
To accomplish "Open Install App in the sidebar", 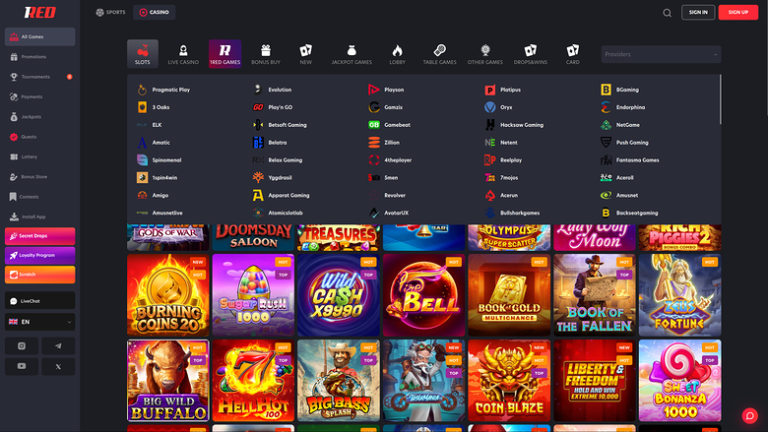I will [40, 216].
